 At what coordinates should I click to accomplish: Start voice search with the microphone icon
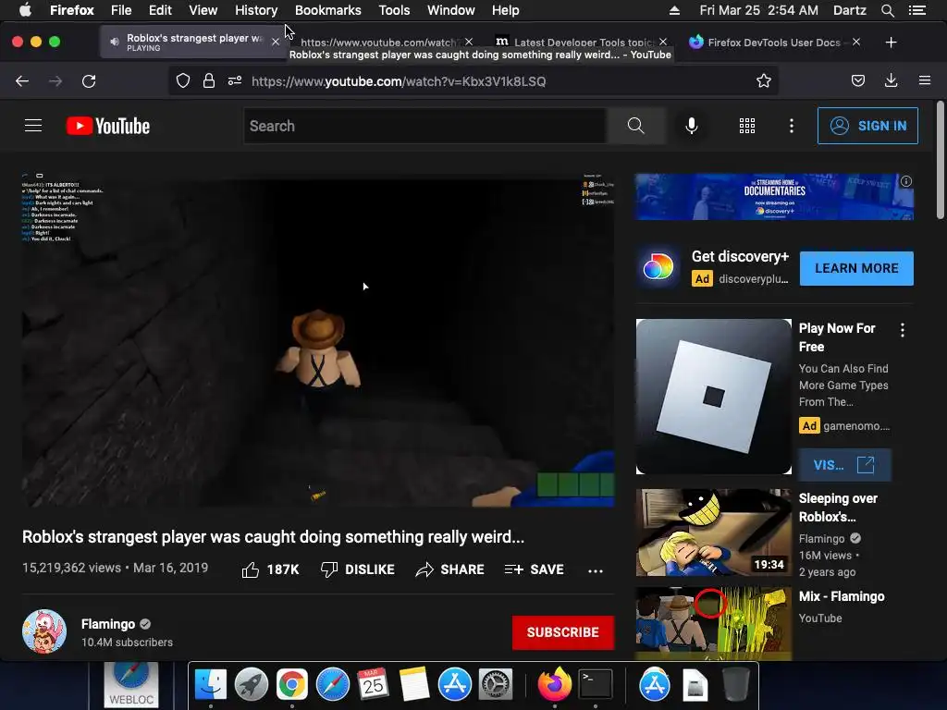point(692,126)
